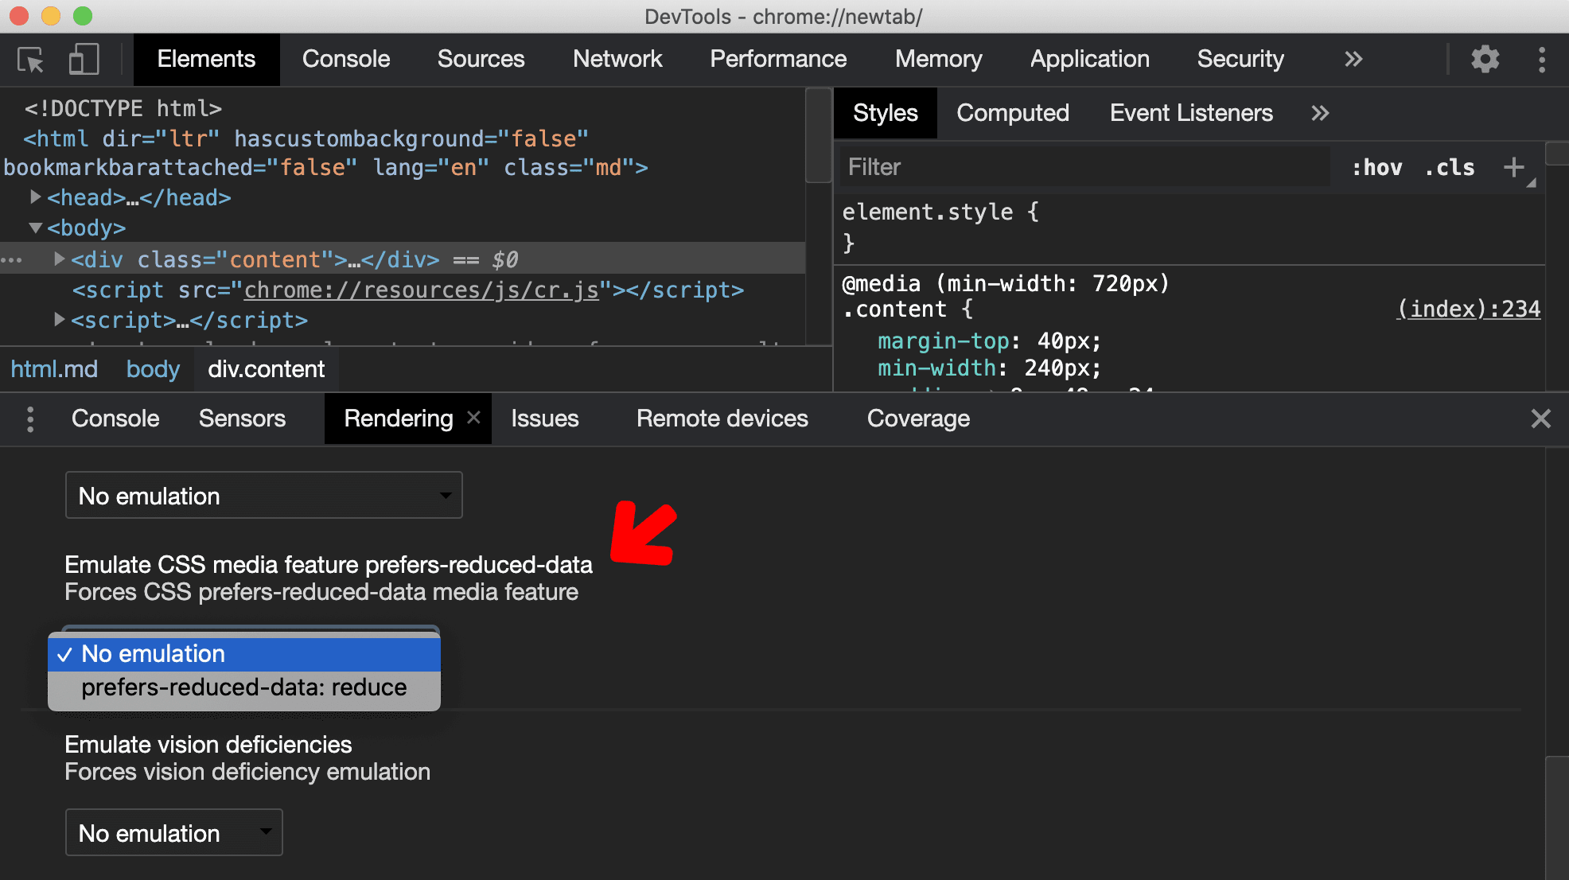Click the Settings gear icon

tap(1486, 58)
